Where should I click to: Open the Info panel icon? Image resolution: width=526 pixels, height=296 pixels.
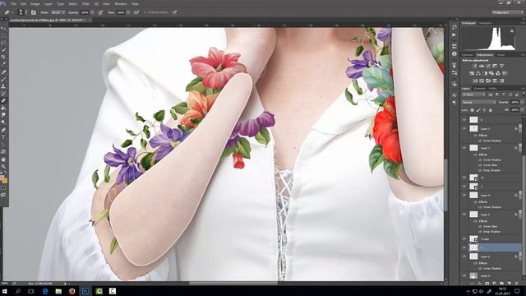[x=454, y=53]
